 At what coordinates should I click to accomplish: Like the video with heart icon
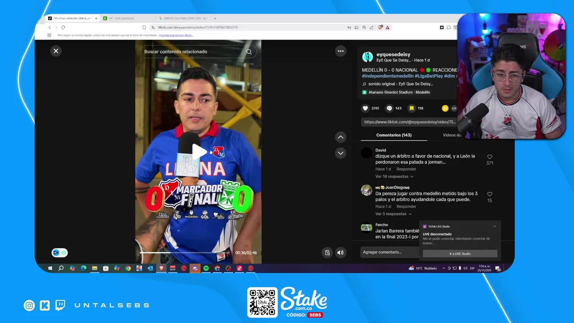pyautogui.click(x=365, y=108)
